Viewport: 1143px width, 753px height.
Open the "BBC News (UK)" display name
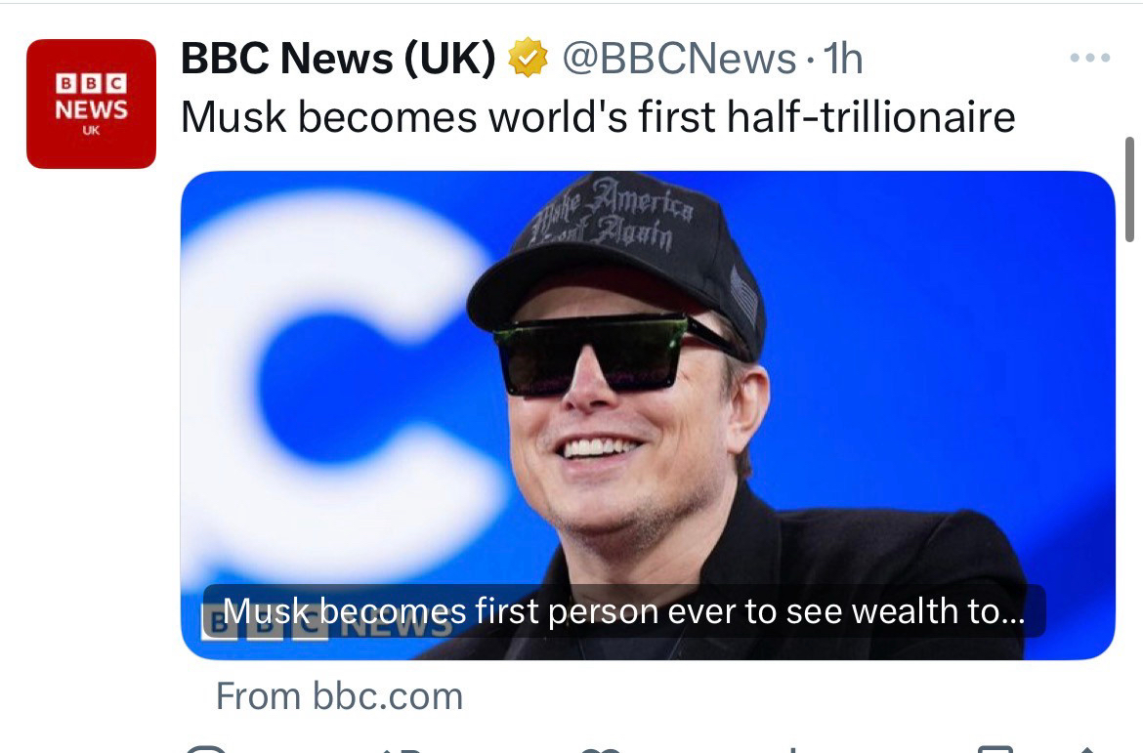pyautogui.click(x=338, y=60)
